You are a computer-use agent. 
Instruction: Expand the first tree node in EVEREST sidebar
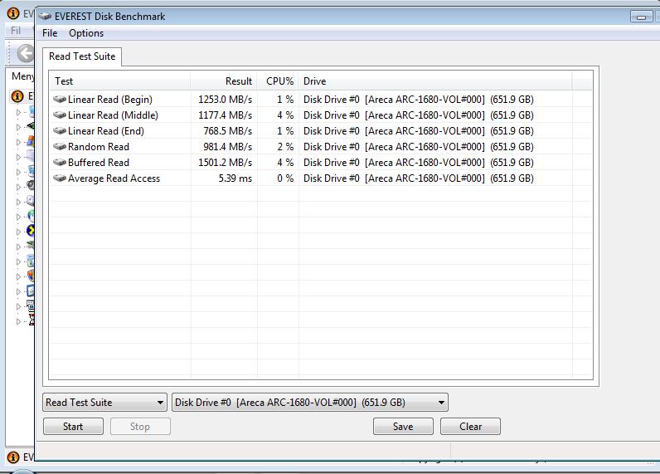tap(18, 112)
